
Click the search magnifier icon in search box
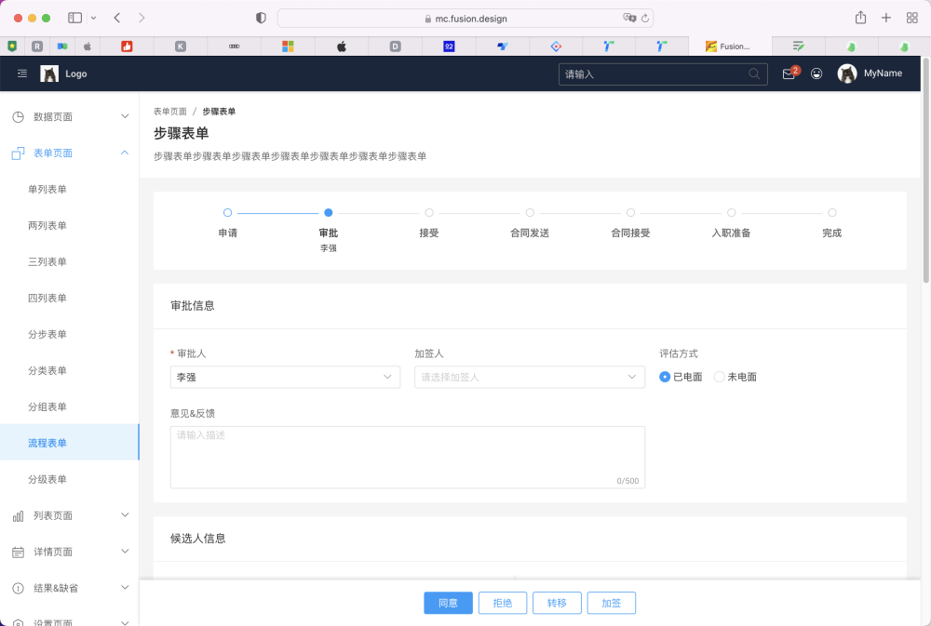pyautogui.click(x=754, y=73)
